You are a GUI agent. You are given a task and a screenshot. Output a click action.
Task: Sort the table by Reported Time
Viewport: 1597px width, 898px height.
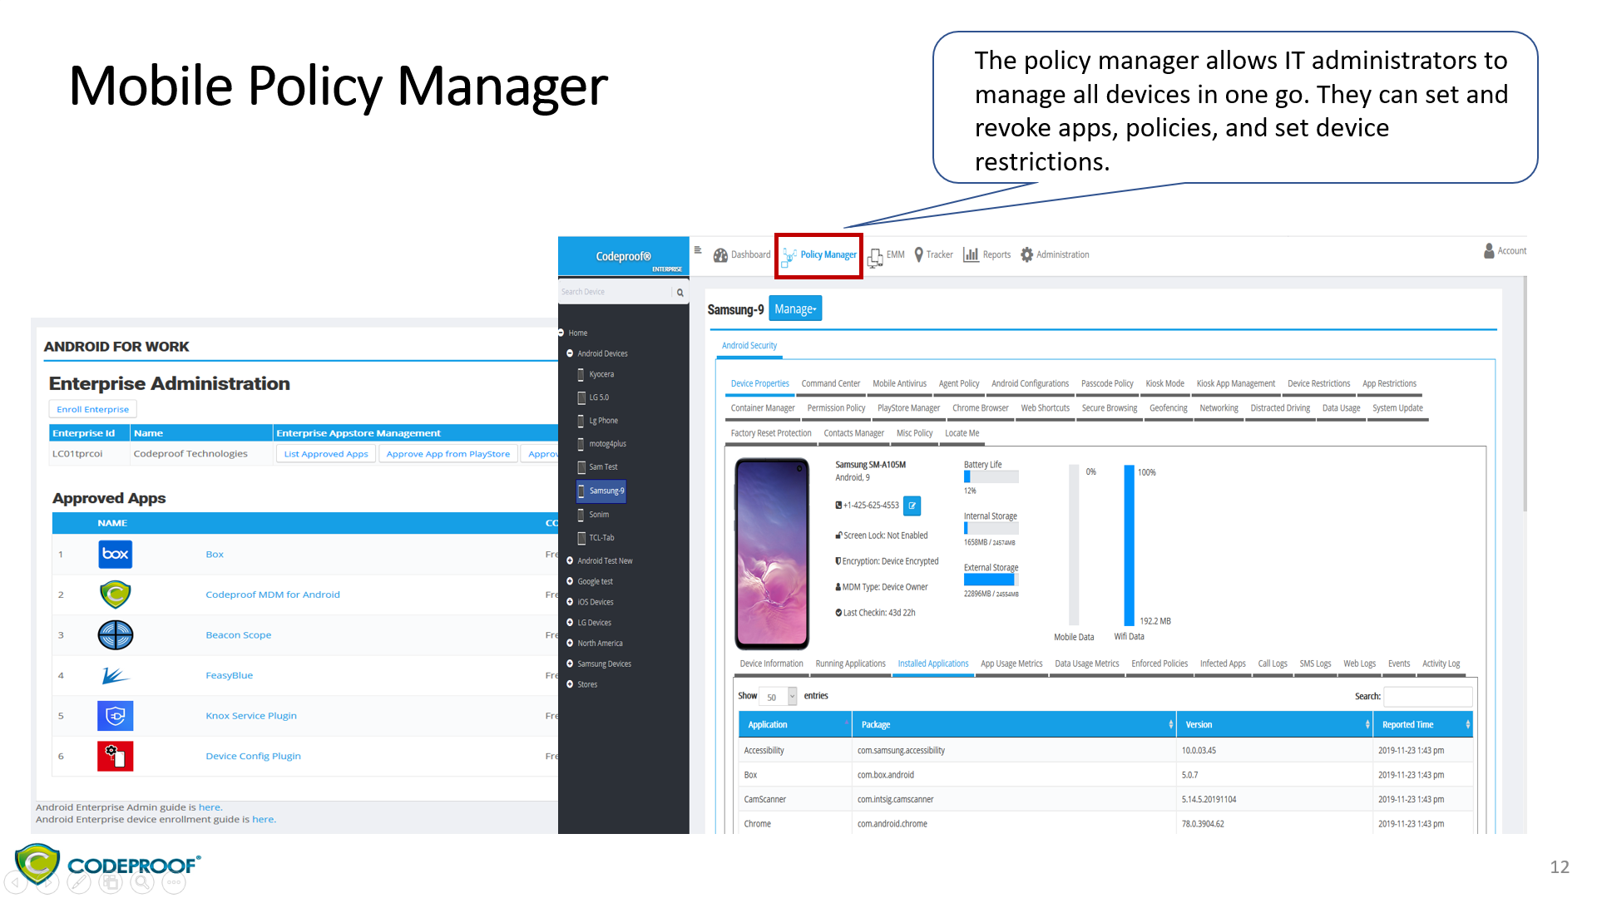coord(1423,725)
